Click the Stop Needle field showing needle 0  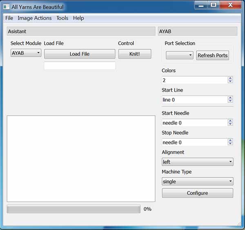pyautogui.click(x=195, y=142)
